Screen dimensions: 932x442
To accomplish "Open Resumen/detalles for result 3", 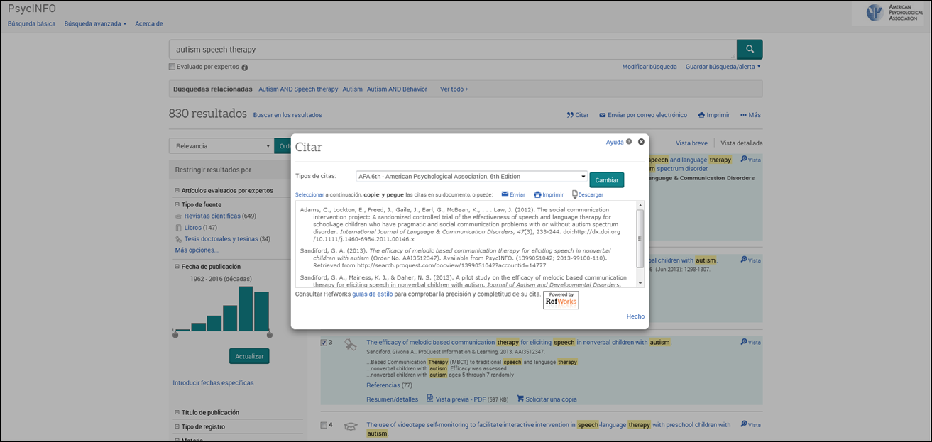I will pos(392,399).
